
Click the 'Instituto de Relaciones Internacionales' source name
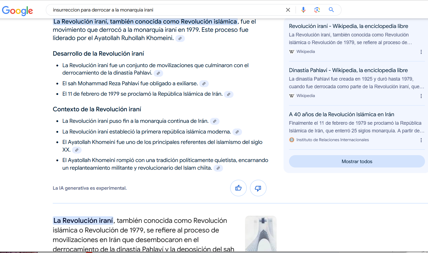click(333, 140)
